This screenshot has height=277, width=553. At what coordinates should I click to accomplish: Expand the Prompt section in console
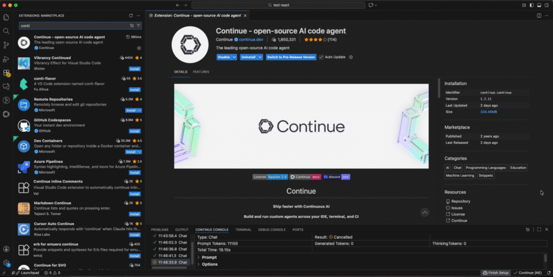pos(208,257)
